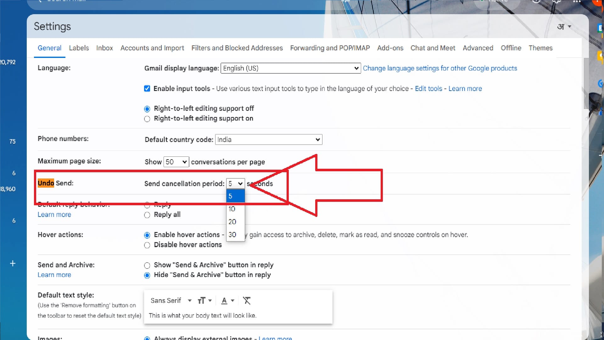604x340 pixels.
Task: Open Learn more under Send and Archive
Action: [54, 275]
